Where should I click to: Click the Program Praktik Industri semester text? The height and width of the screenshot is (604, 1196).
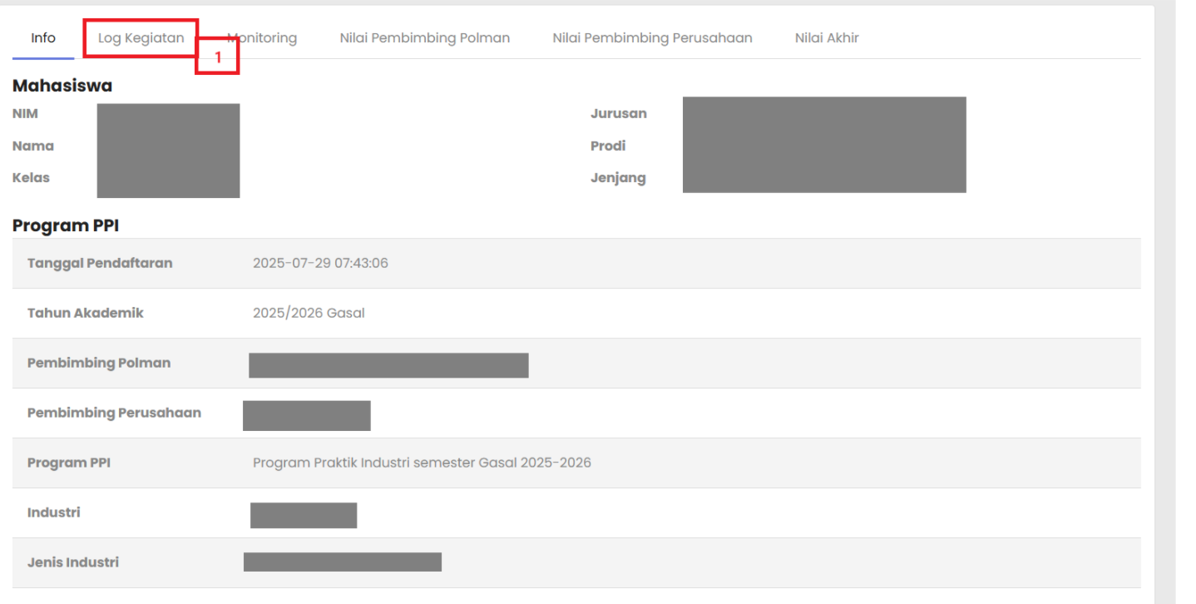(x=422, y=463)
